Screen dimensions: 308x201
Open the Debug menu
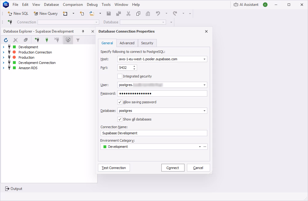[92, 5]
